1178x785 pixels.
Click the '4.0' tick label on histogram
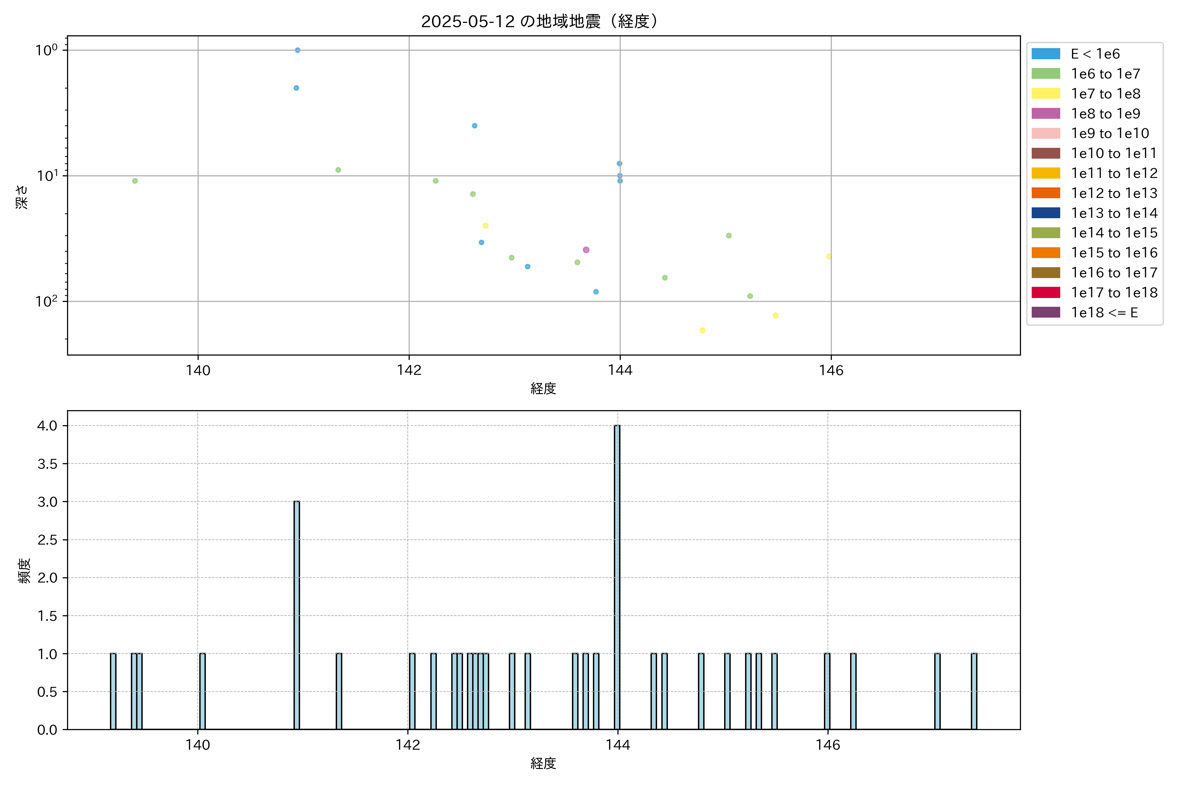47,426
